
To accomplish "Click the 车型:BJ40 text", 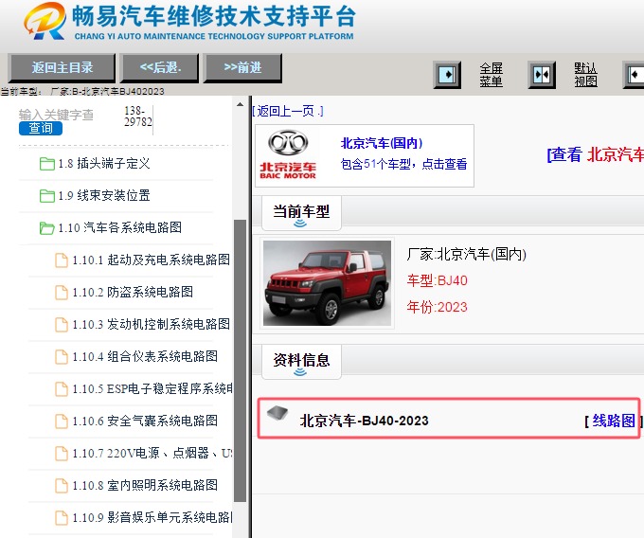I will pyautogui.click(x=437, y=280).
